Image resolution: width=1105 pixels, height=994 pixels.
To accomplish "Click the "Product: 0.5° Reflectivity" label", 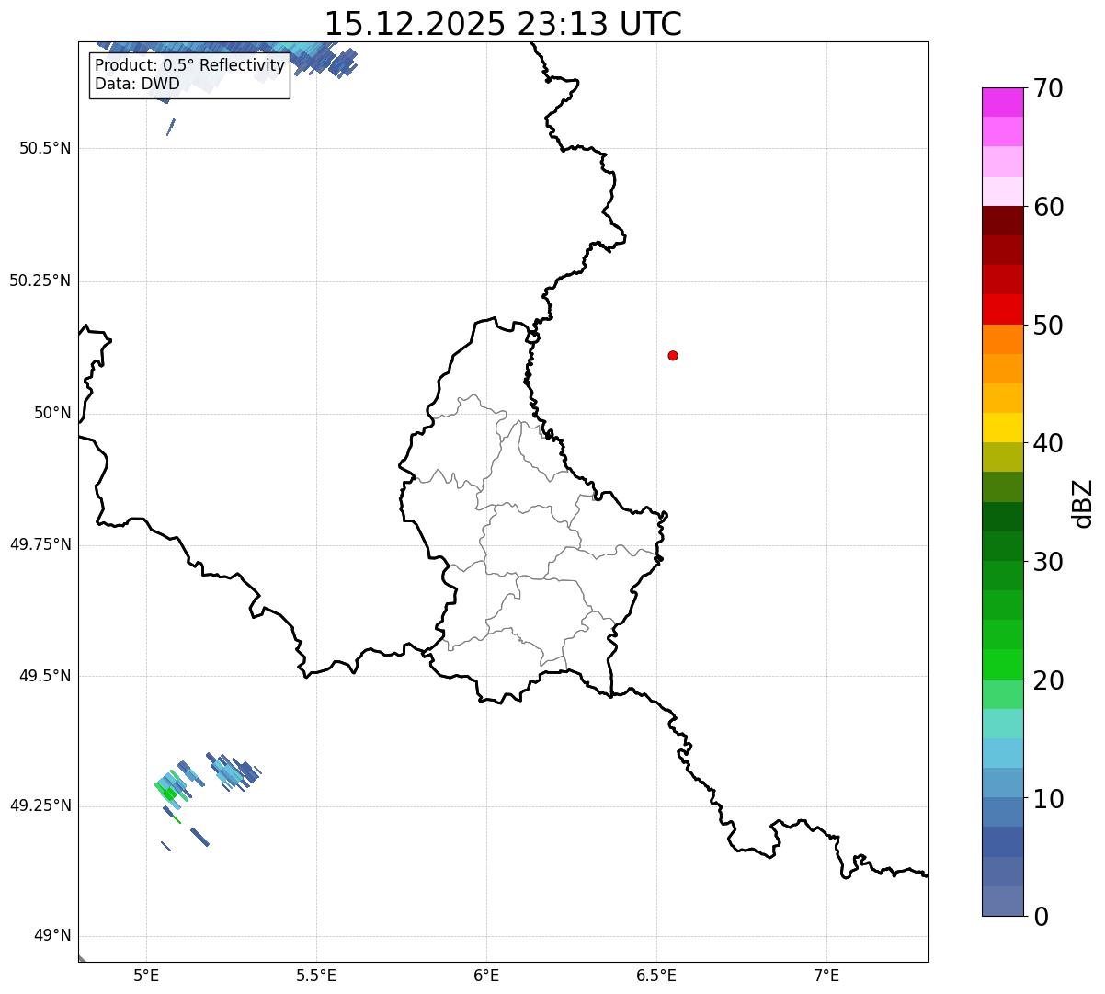I will pyautogui.click(x=189, y=66).
